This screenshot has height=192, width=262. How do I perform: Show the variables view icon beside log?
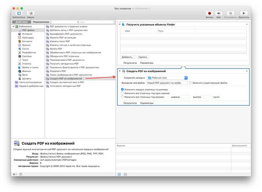[x=125, y=174]
